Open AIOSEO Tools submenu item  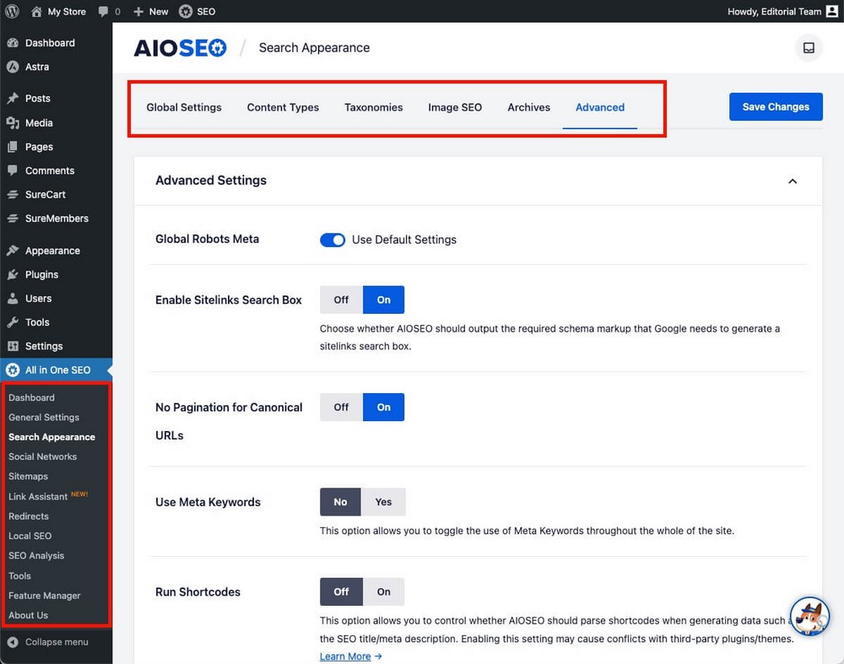point(19,575)
